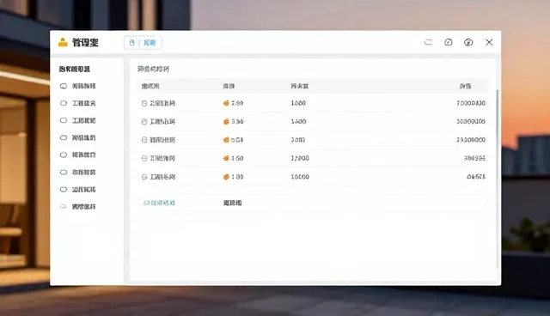Image resolution: width=550 pixels, height=316 pixels.
Task: Click the orange dot in the third table row
Action: (226, 140)
